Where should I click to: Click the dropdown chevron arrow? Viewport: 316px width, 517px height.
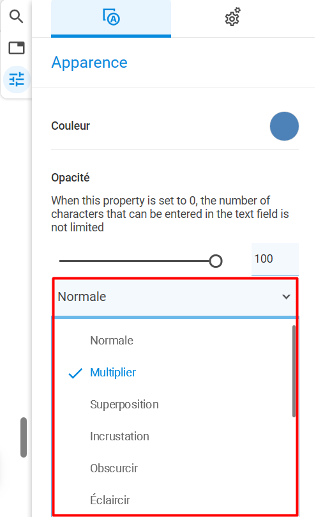point(287,297)
